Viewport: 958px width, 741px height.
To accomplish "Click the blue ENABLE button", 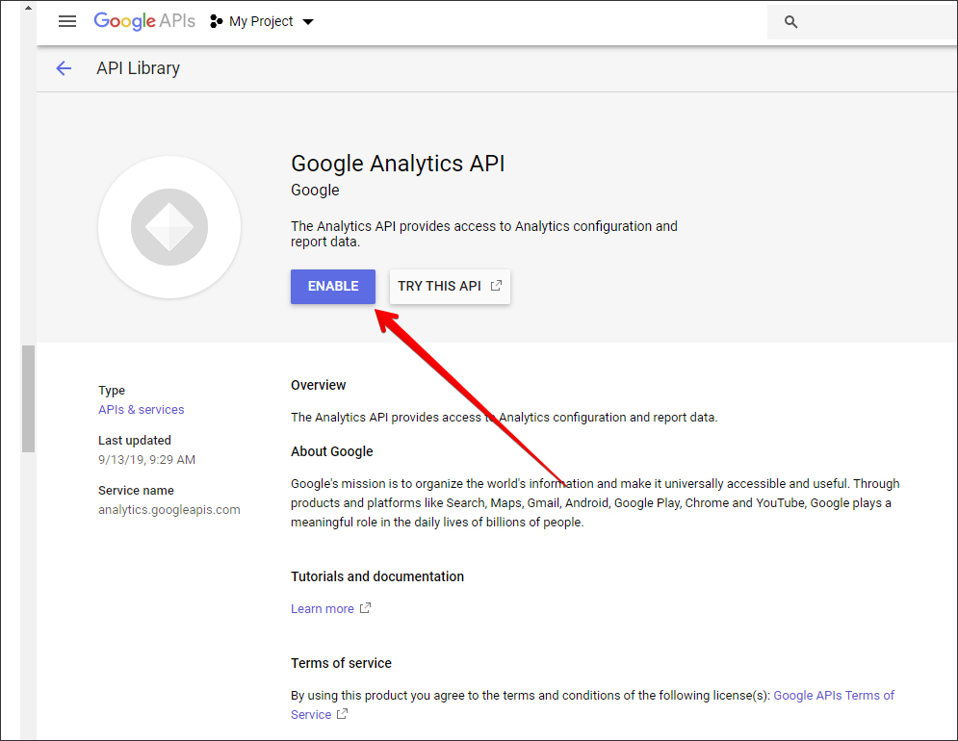I will click(333, 287).
